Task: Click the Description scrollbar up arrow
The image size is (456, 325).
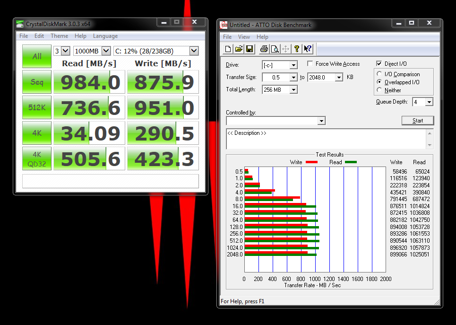Action: [430, 133]
